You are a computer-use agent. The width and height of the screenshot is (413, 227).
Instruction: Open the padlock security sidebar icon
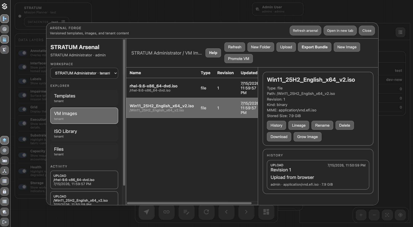4,191
